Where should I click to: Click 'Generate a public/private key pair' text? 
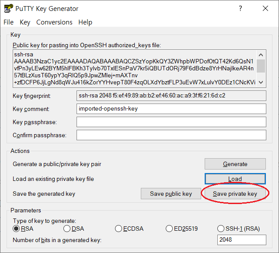pyautogui.click(x=57, y=164)
